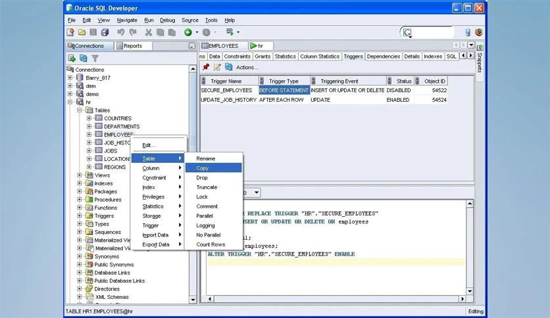Open the Export Data submenu
The width and height of the screenshot is (550, 318).
pyautogui.click(x=158, y=244)
